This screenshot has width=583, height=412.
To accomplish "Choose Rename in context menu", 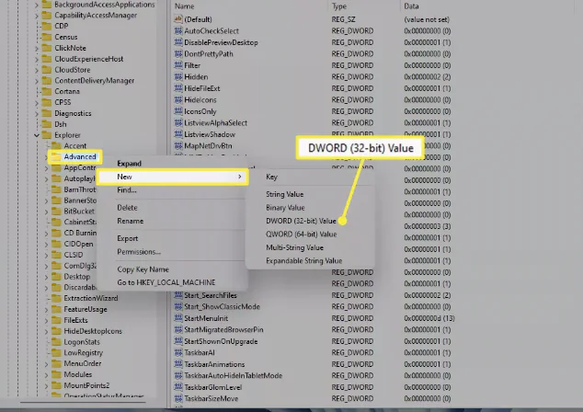I will click(131, 221).
